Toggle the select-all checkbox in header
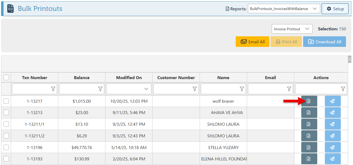This screenshot has width=353, height=165. pyautogui.click(x=6, y=78)
